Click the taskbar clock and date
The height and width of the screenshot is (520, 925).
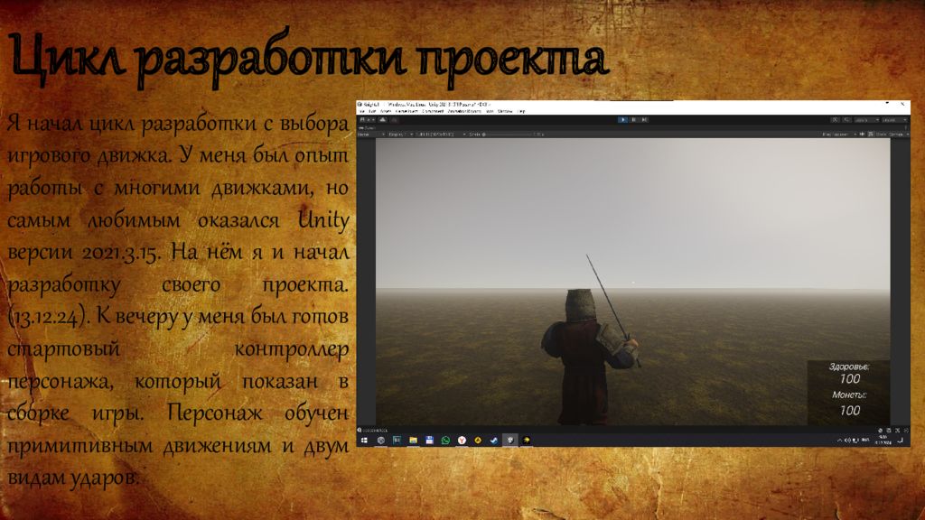883,441
